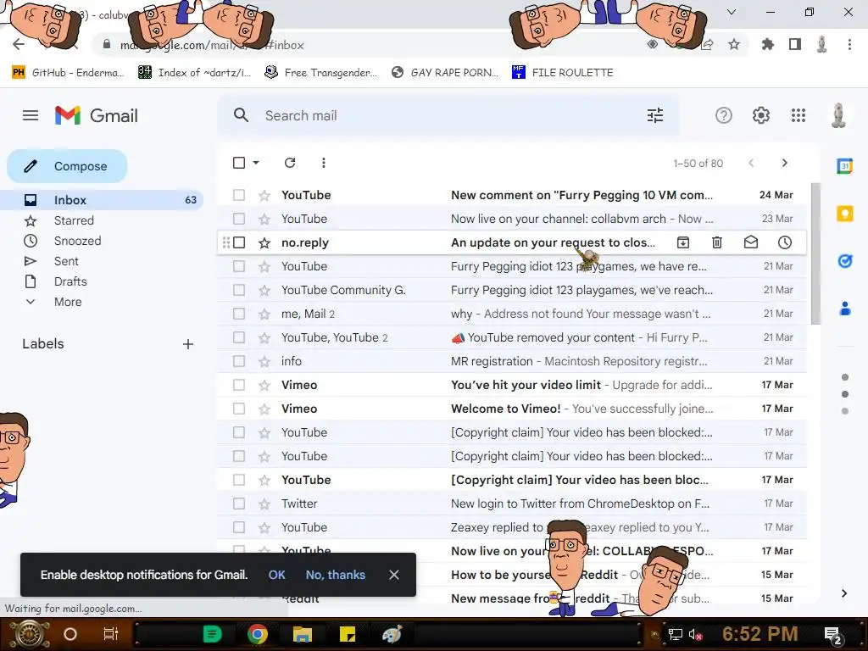Viewport: 868px width, 651px height.
Task: Open the Vimeo You've hit your video limit email
Action: tap(511, 385)
